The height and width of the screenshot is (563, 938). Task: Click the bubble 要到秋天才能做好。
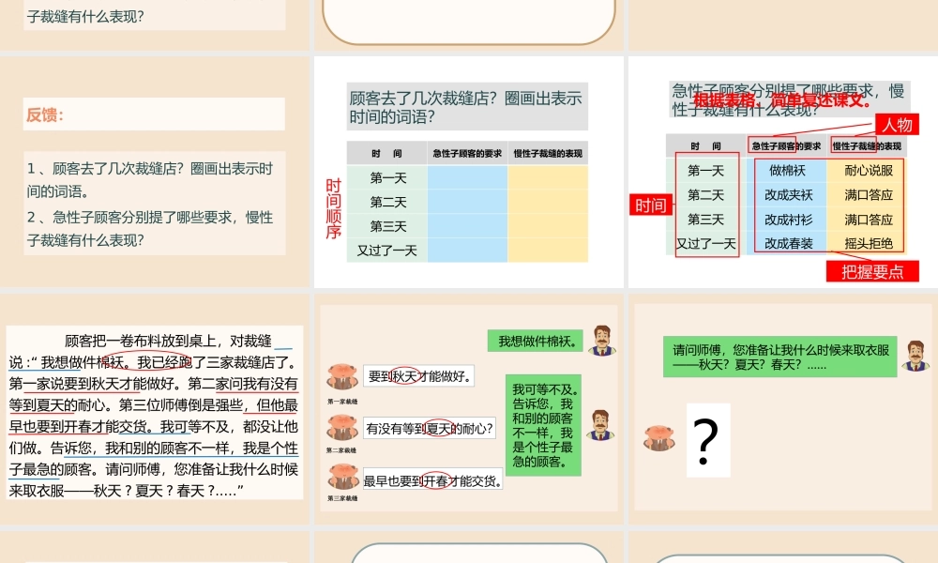point(418,376)
